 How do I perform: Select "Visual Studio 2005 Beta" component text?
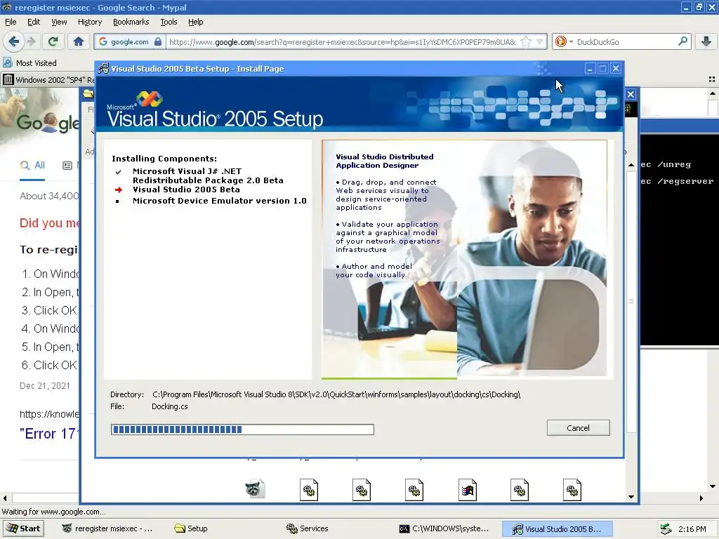186,189
